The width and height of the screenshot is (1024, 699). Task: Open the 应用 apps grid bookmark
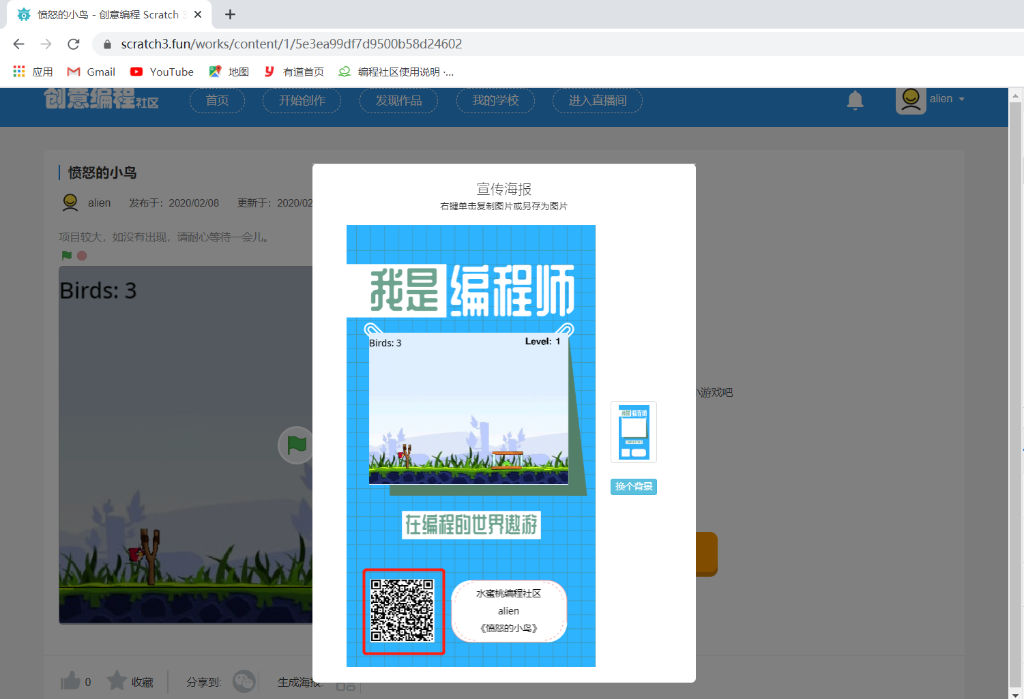tap(33, 72)
